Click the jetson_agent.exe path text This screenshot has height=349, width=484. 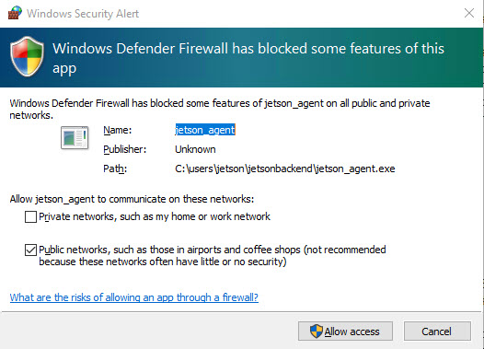pyautogui.click(x=285, y=169)
